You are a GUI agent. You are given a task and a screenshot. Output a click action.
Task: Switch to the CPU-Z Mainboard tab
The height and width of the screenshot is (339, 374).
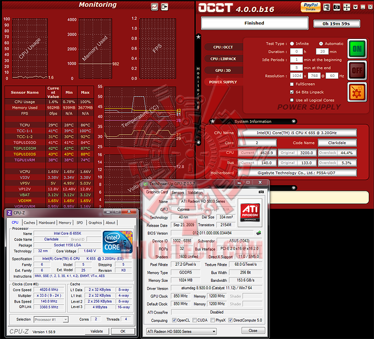pyautogui.click(x=47, y=223)
